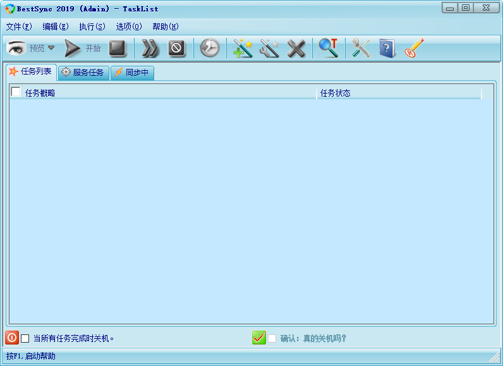Toggle the select-all checkbox in task header
Viewport: 503px width, 366px height.
[x=16, y=92]
